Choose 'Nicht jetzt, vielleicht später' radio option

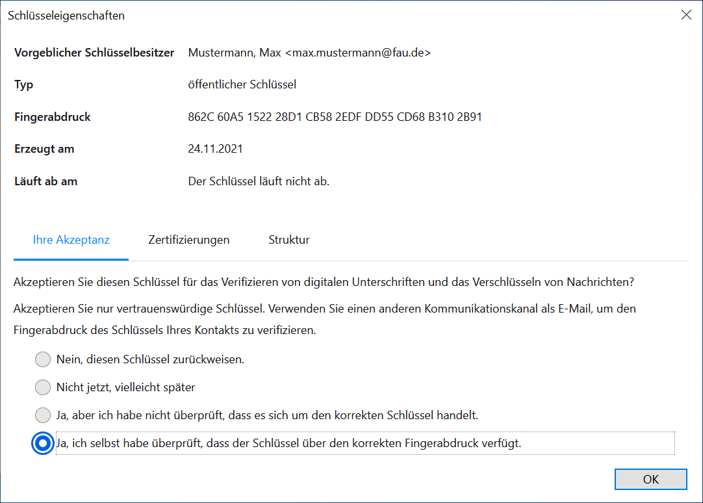pos(43,387)
